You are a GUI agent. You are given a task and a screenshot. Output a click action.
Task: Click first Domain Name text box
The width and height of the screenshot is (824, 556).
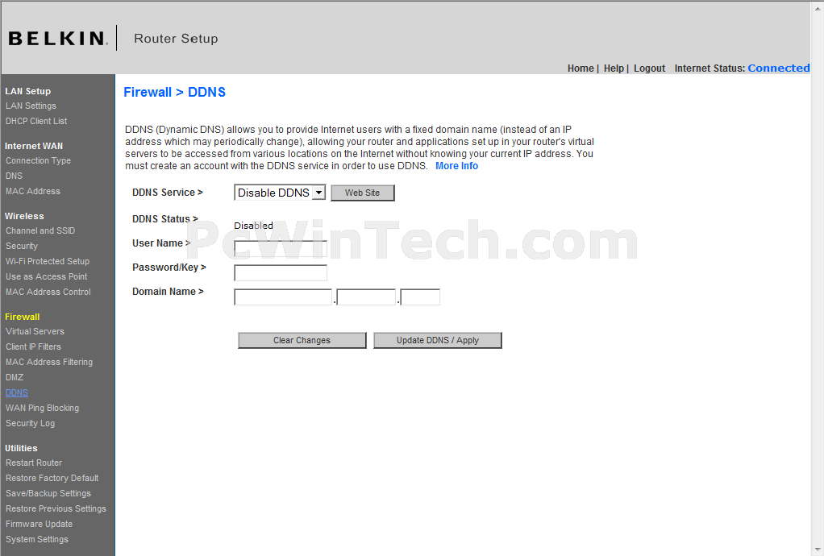(283, 297)
